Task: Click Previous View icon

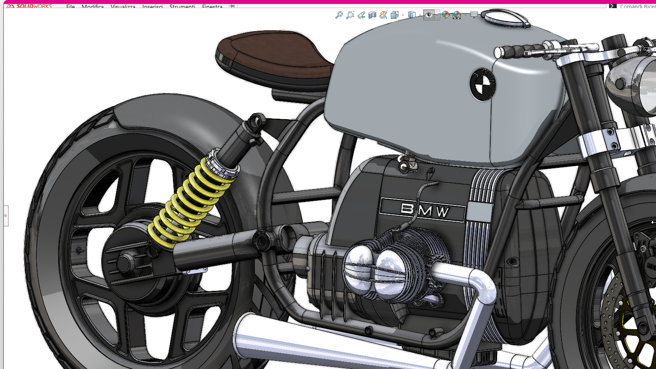Action: [361, 15]
